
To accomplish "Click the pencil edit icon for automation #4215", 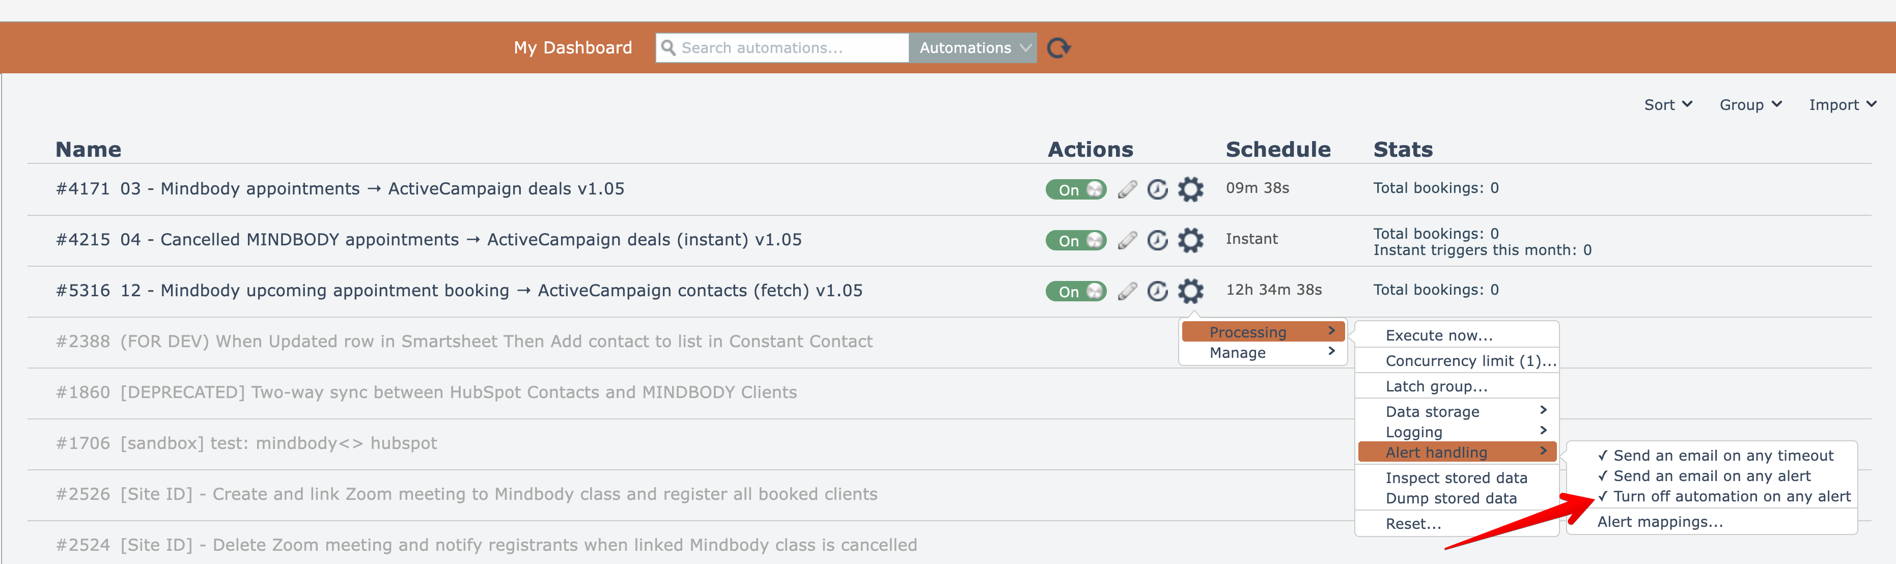I will pyautogui.click(x=1127, y=240).
